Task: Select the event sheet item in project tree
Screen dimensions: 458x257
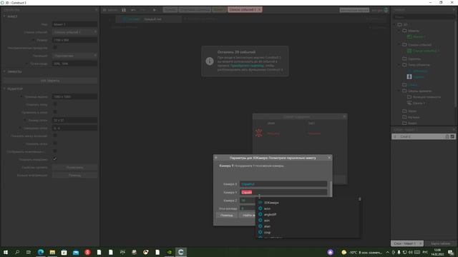Action: tap(423, 51)
